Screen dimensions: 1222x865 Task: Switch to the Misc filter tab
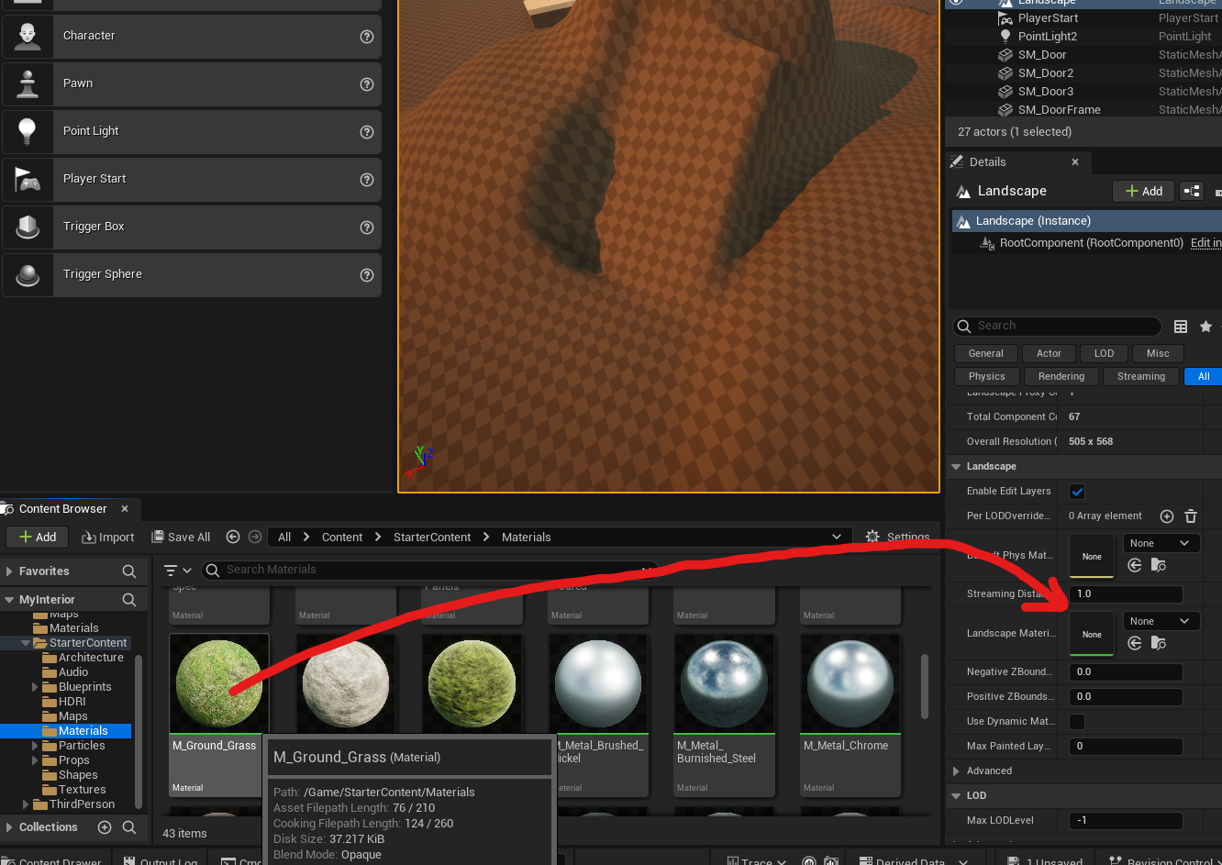1158,353
